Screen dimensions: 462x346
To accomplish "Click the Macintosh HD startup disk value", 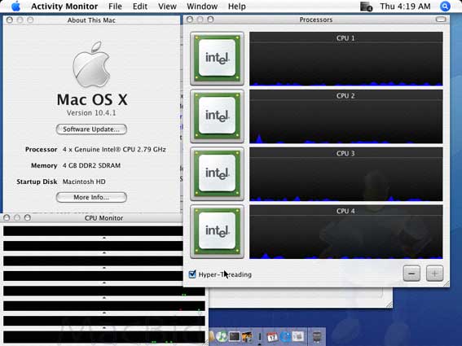I will point(84,182).
